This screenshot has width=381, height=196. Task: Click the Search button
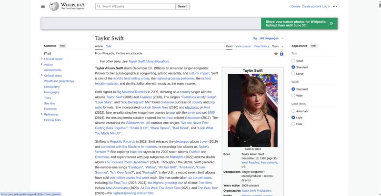click(182, 6)
